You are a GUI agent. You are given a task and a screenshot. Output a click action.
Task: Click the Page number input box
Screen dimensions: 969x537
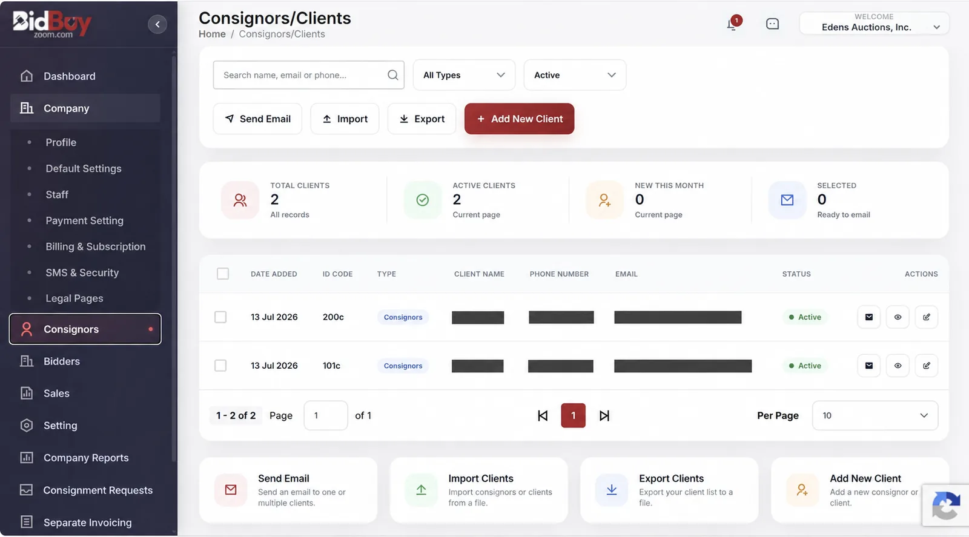(x=325, y=415)
